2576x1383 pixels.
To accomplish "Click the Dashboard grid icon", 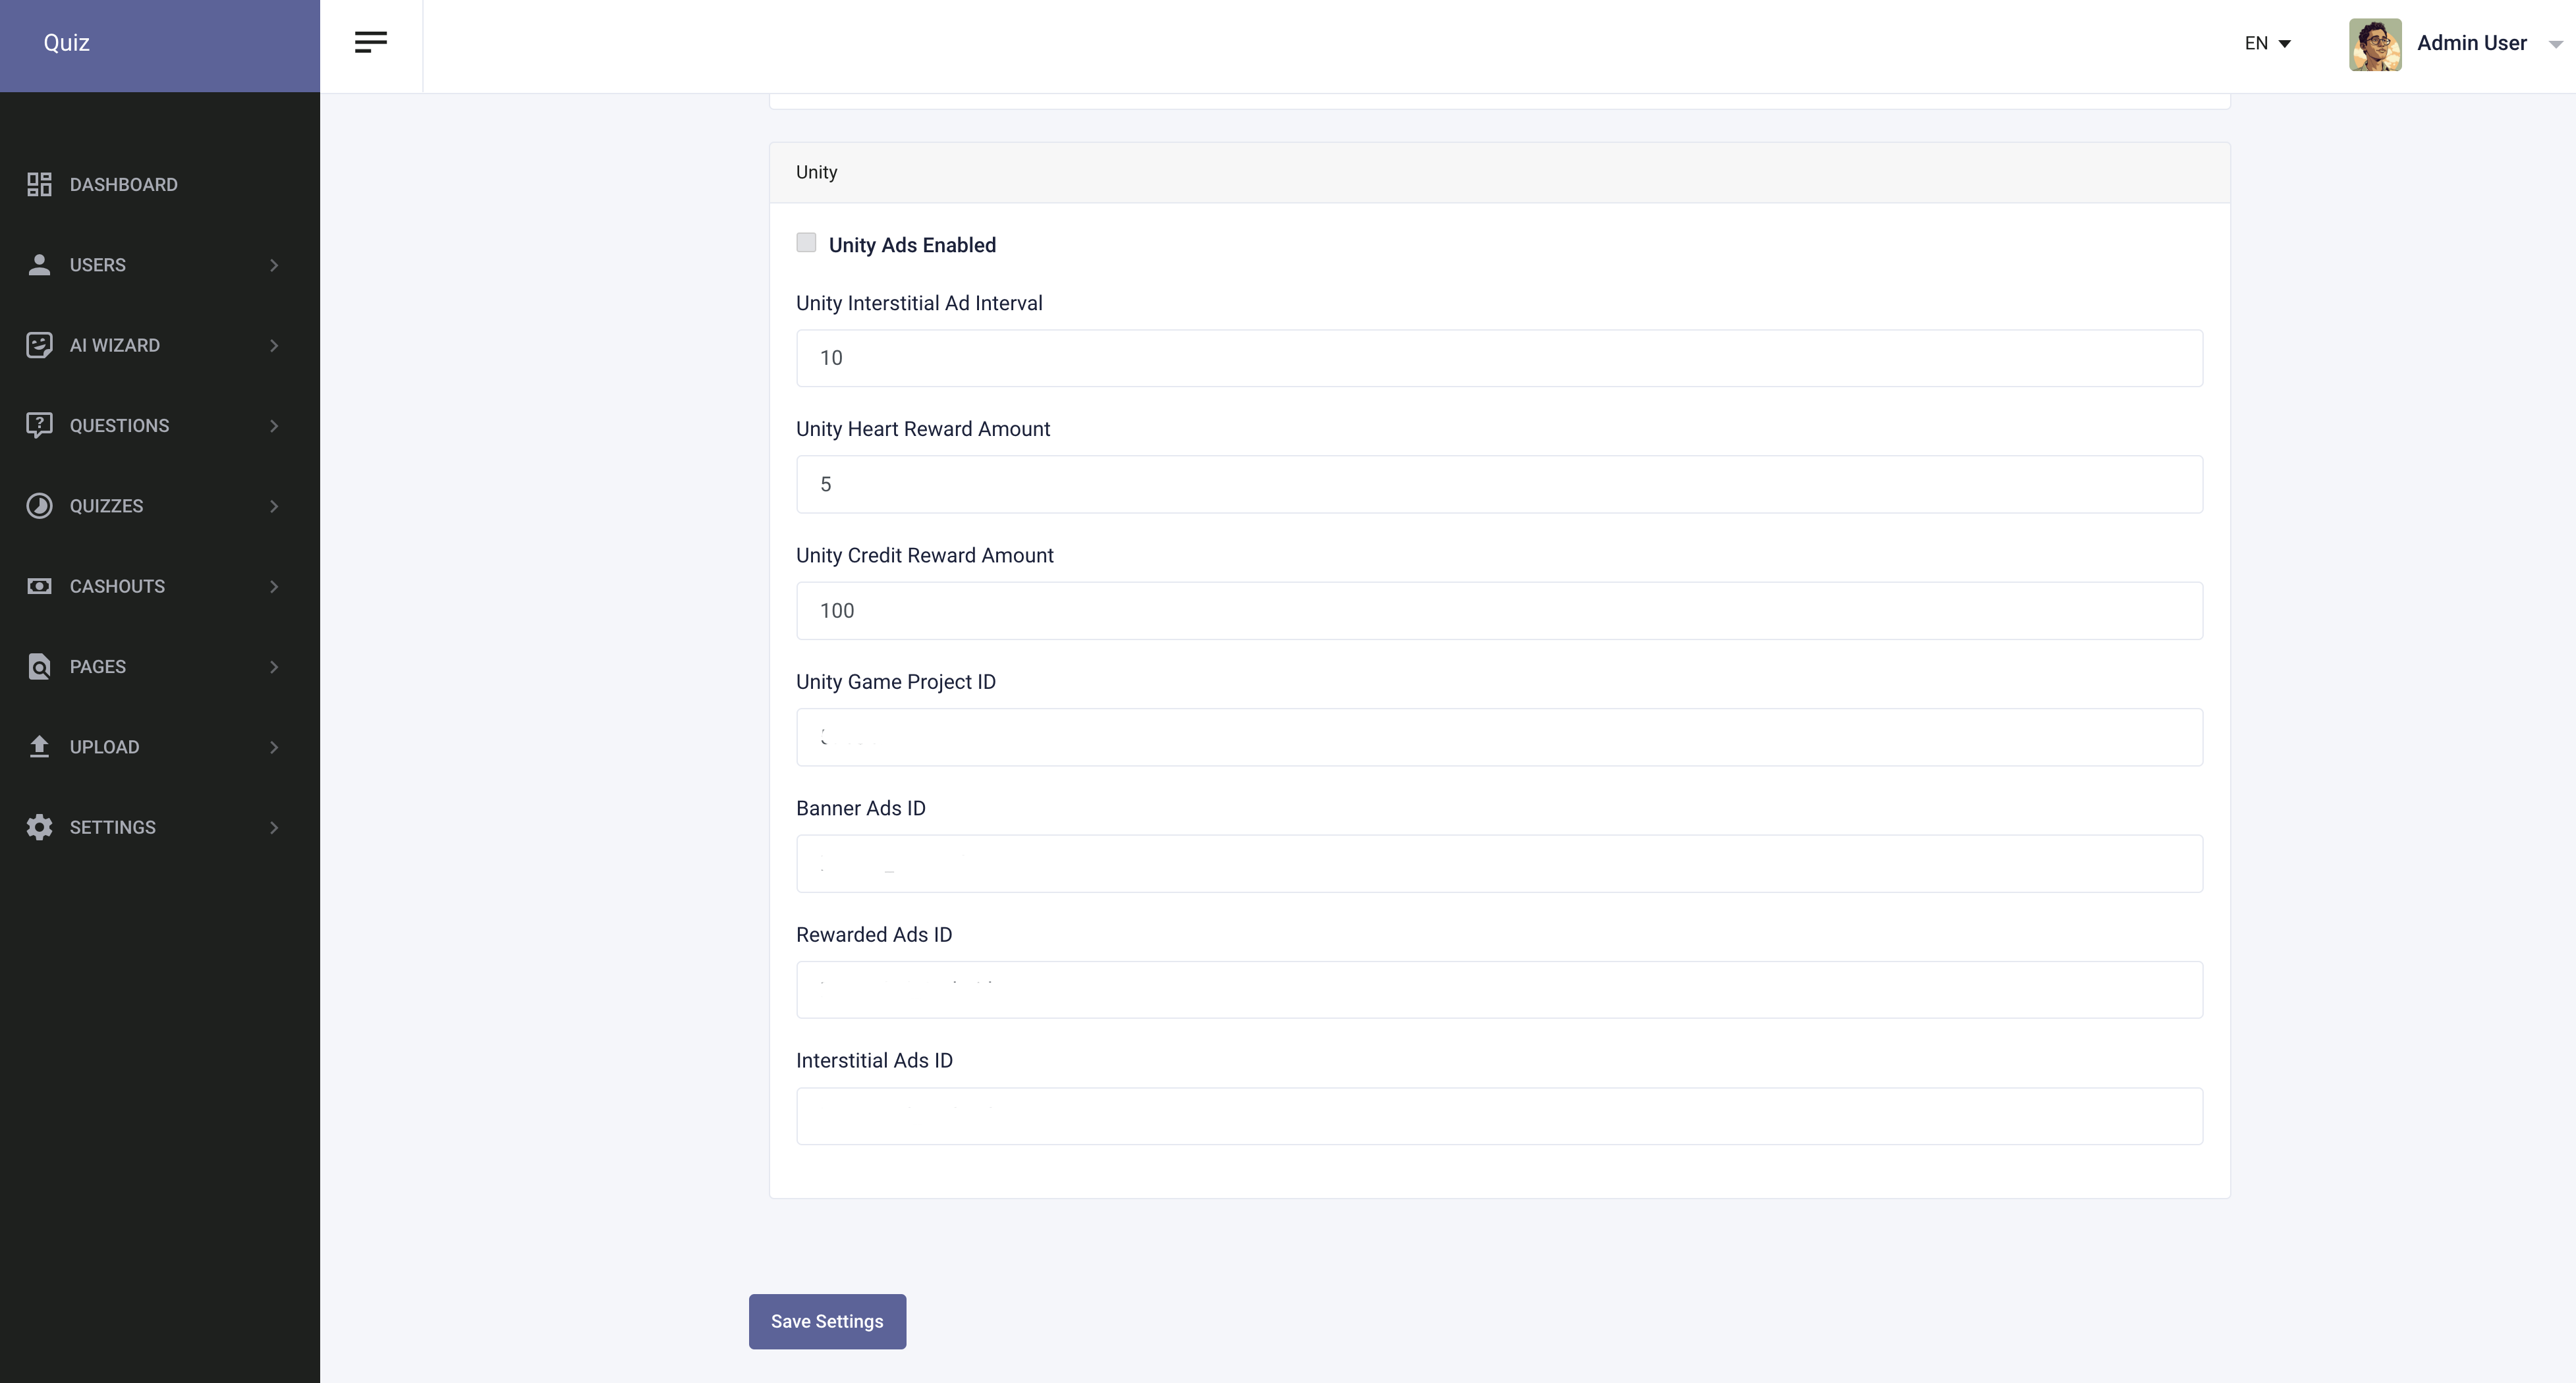I will point(39,185).
